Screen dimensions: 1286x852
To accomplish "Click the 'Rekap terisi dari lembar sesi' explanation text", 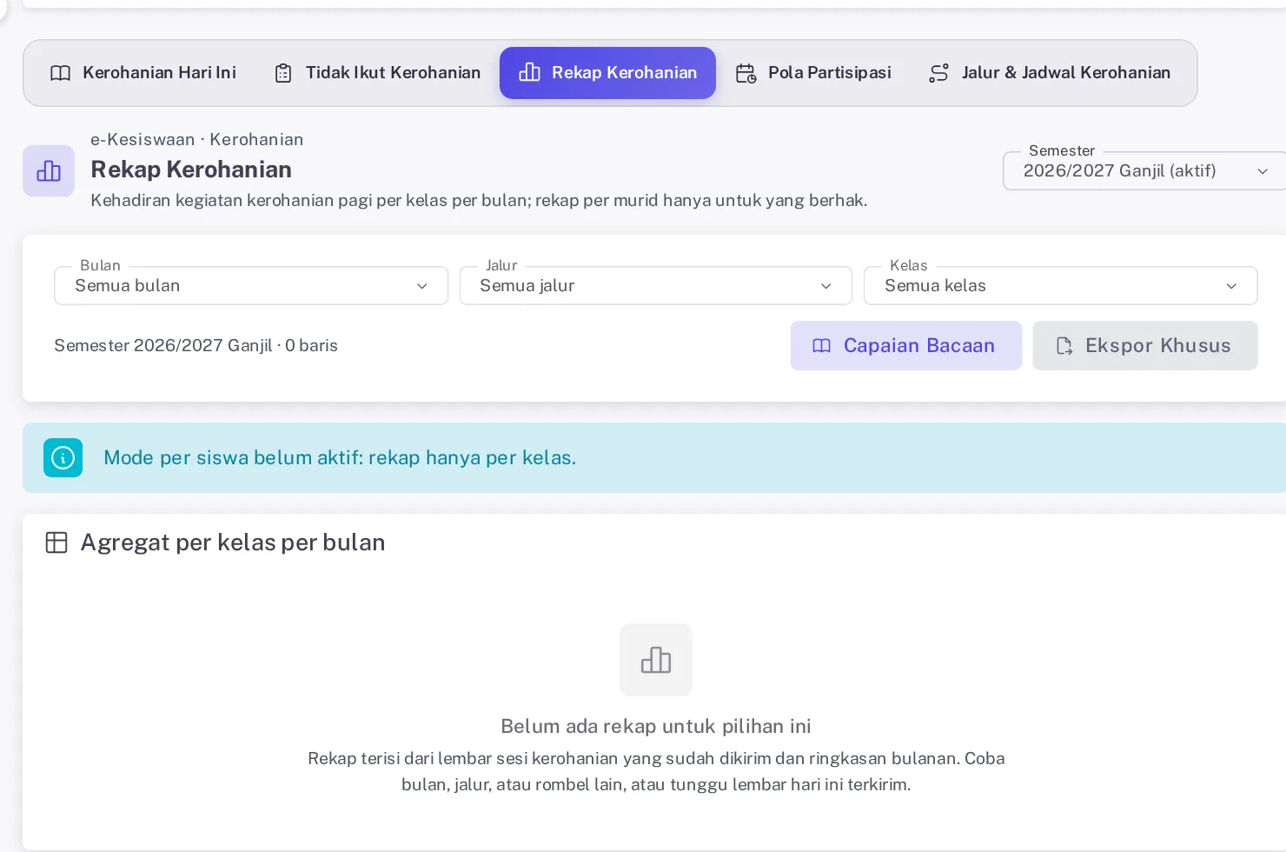I will tap(656, 771).
